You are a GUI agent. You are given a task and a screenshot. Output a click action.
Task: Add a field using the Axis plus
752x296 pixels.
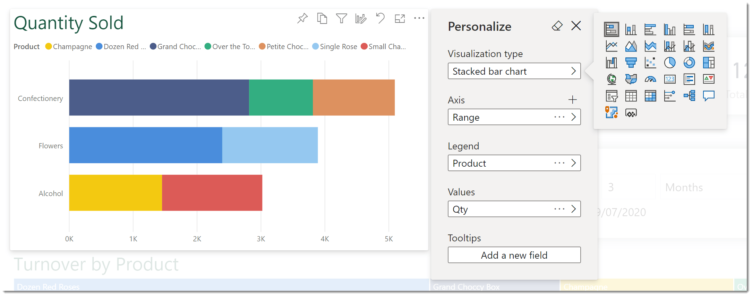(573, 100)
